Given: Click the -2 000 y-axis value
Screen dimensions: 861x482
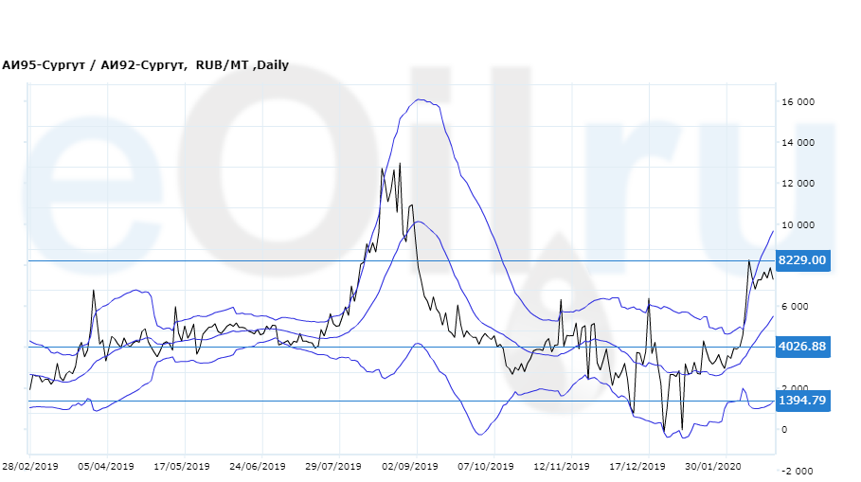Looking at the screenshot, I should tap(798, 471).
